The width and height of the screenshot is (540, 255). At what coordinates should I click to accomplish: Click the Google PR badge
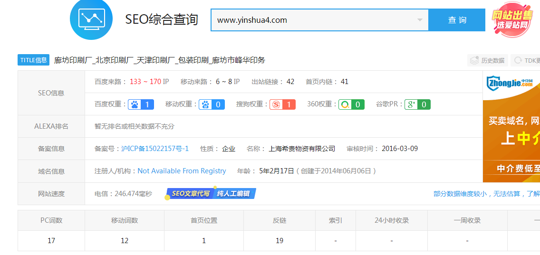417,104
